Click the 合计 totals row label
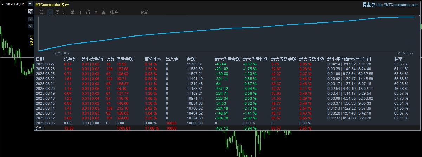Screen dimensions: 422x157 (x=40, y=129)
